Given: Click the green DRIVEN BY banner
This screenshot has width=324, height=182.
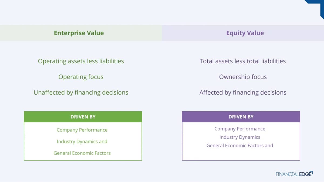Looking at the screenshot, I should pyautogui.click(x=83, y=117).
